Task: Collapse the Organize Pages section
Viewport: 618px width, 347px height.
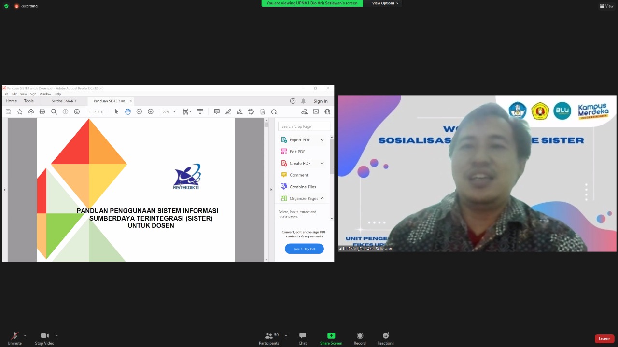Action: [x=322, y=198]
